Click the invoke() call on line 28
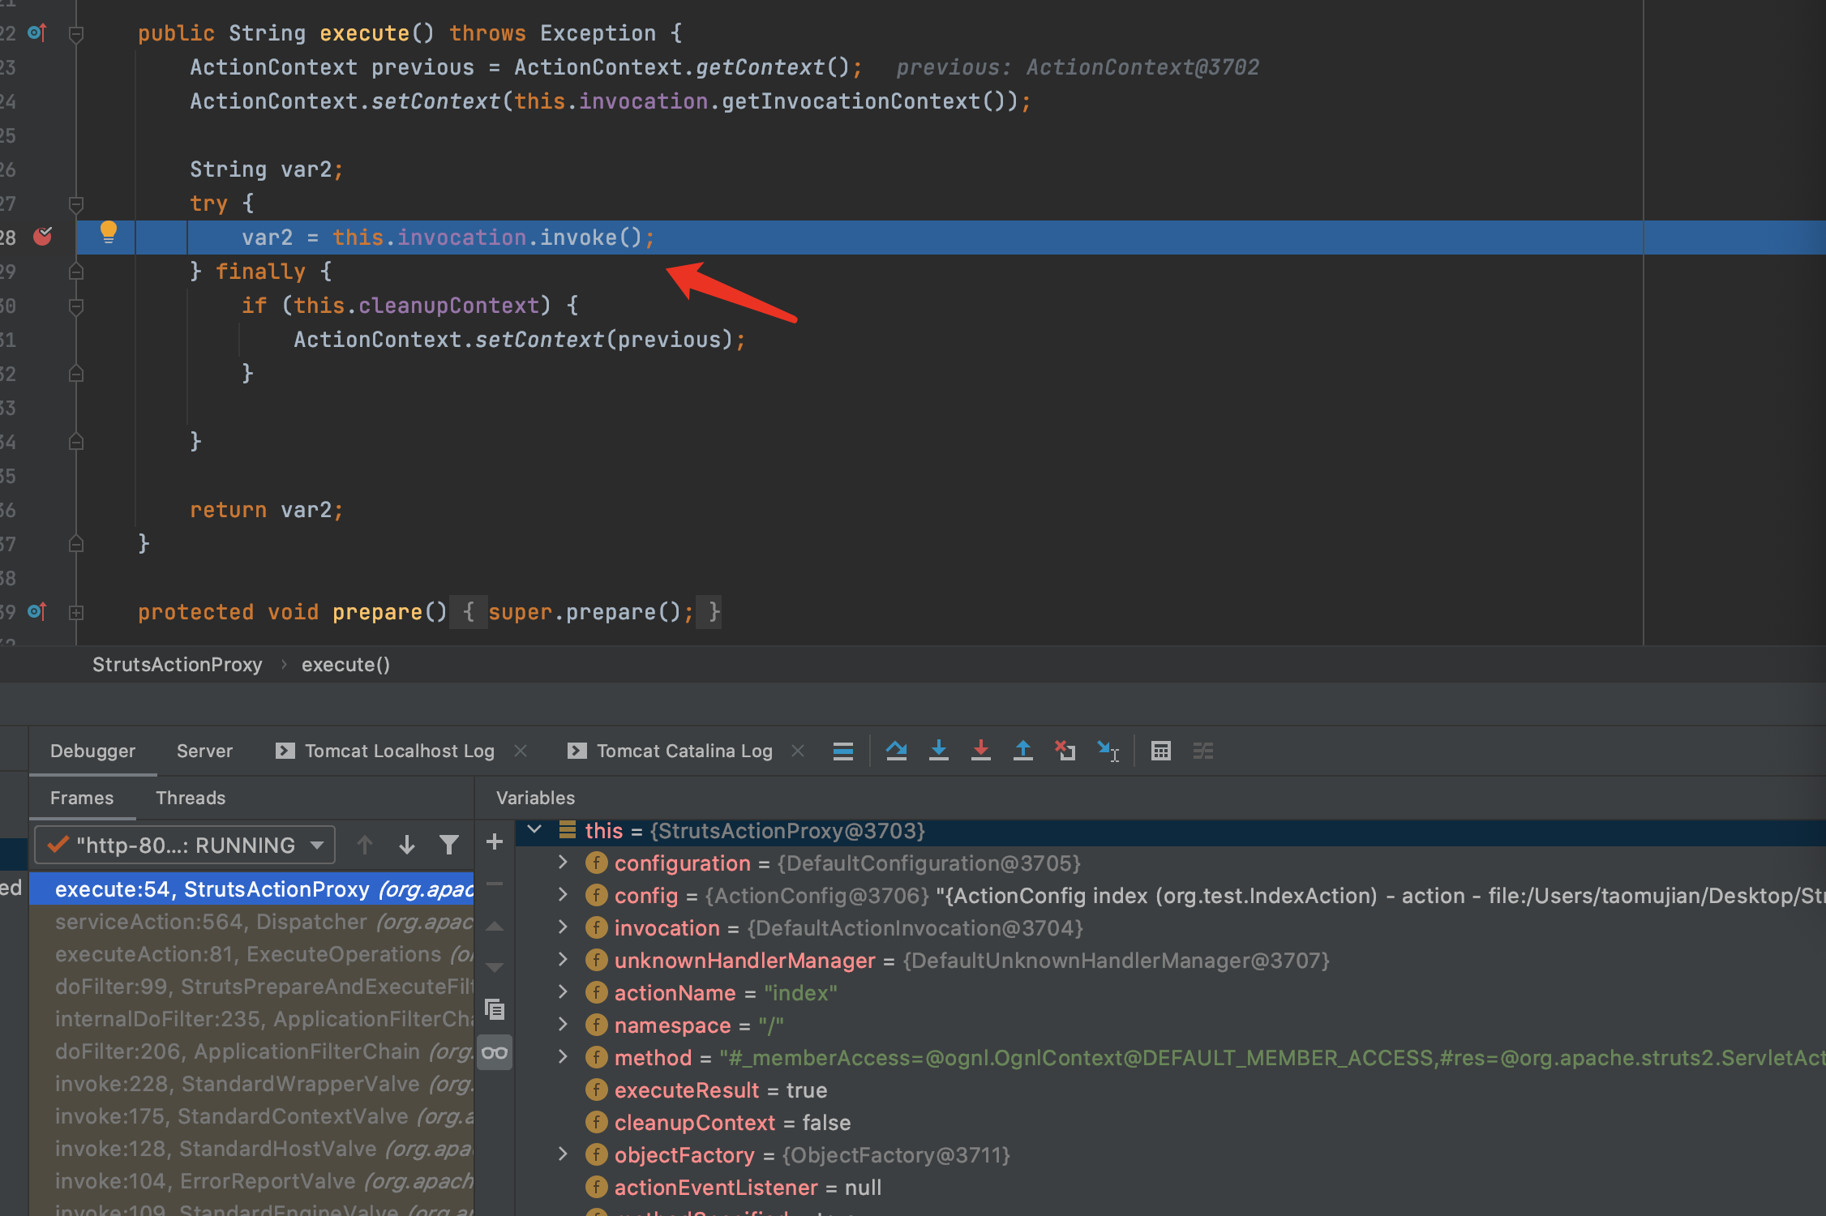 [591, 237]
